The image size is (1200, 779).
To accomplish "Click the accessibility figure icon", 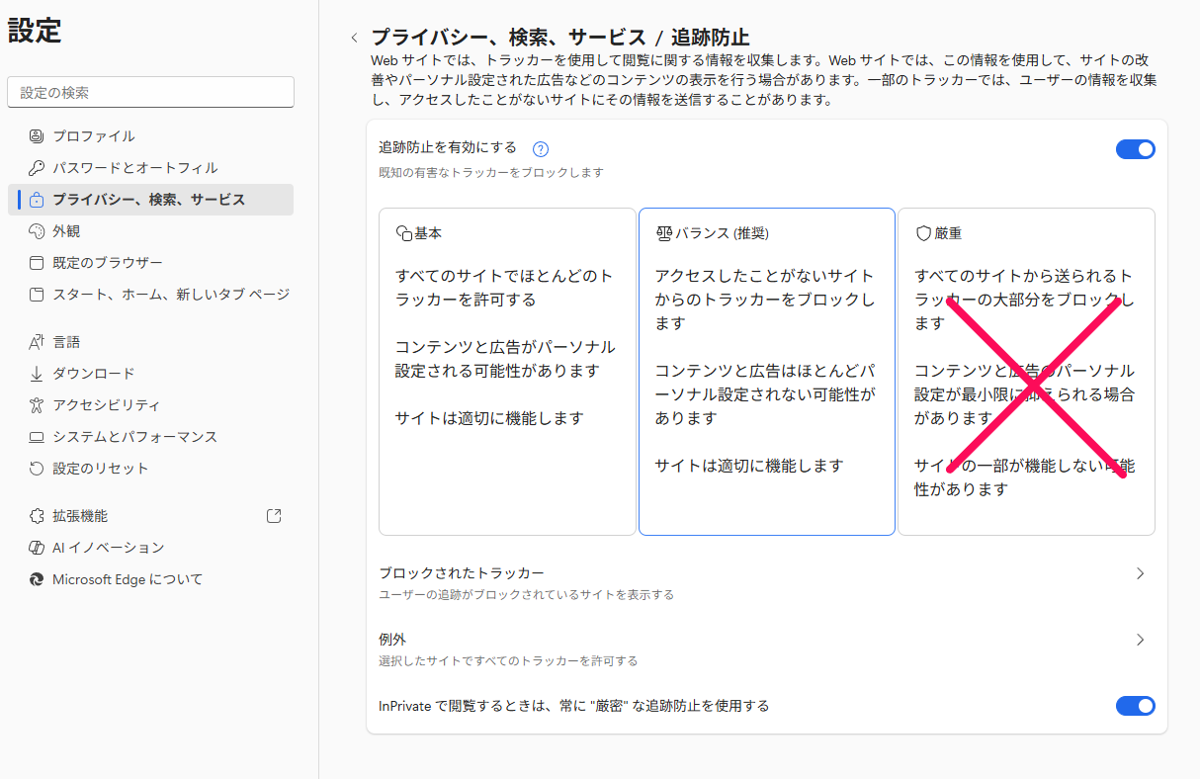I will (37, 405).
